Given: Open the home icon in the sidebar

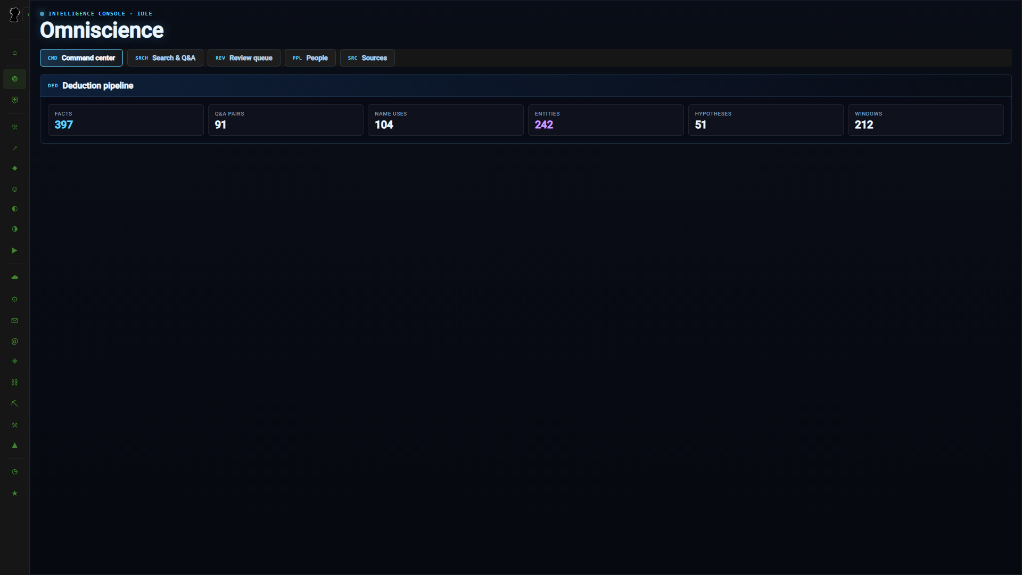Looking at the screenshot, I should [14, 53].
